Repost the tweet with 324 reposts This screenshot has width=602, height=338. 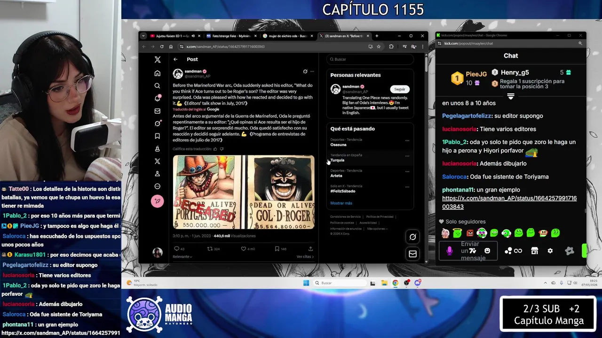[x=214, y=249]
